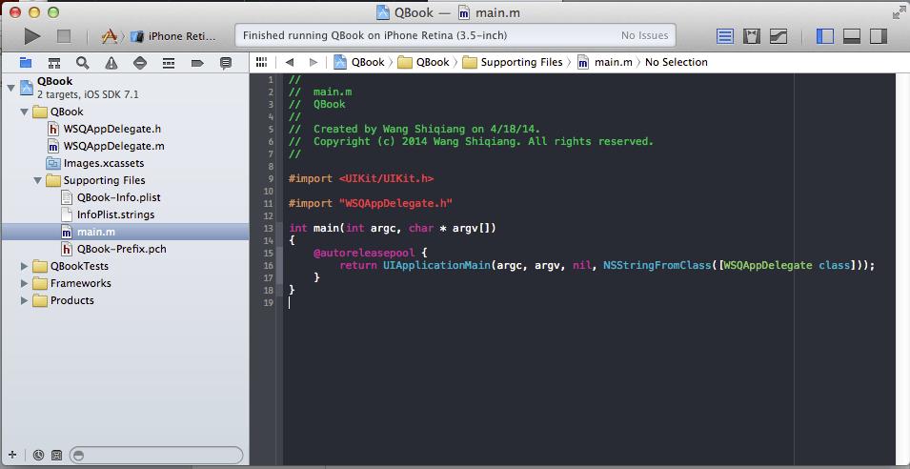This screenshot has height=469, width=910.
Task: Show the Log navigator
Action: (226, 63)
